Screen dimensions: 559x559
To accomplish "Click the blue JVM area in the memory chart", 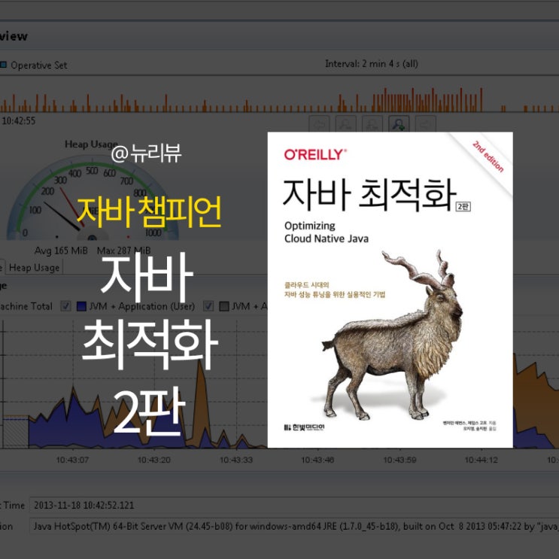I will point(71,424).
